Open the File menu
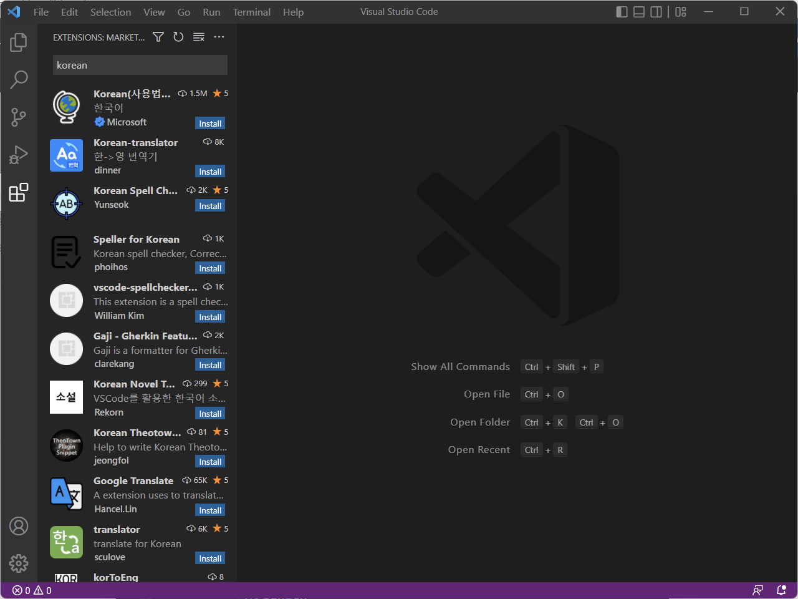This screenshot has width=798, height=599. [x=41, y=12]
